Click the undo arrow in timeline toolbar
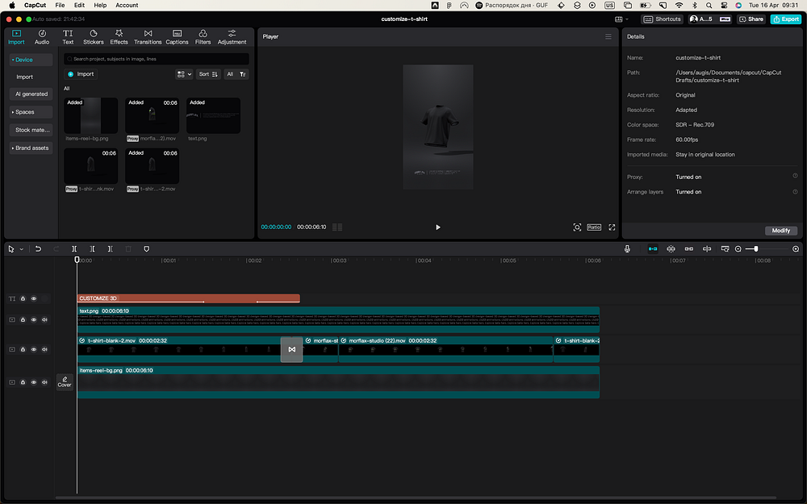This screenshot has width=807, height=504. click(38, 249)
